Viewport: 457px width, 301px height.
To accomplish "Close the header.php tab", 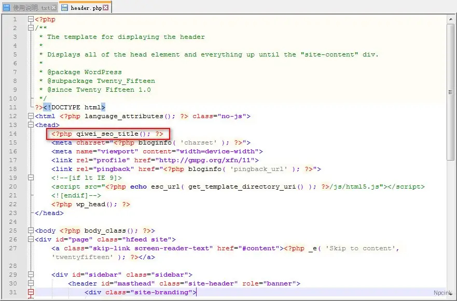I will coord(106,8).
